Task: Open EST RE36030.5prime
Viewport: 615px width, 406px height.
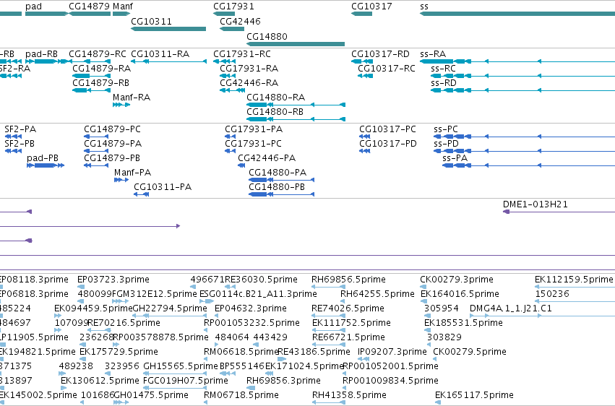Action: pyautogui.click(x=261, y=280)
